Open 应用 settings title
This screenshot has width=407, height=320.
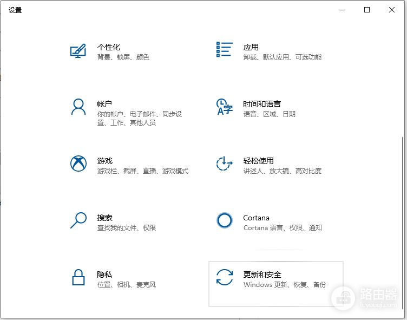tap(251, 47)
